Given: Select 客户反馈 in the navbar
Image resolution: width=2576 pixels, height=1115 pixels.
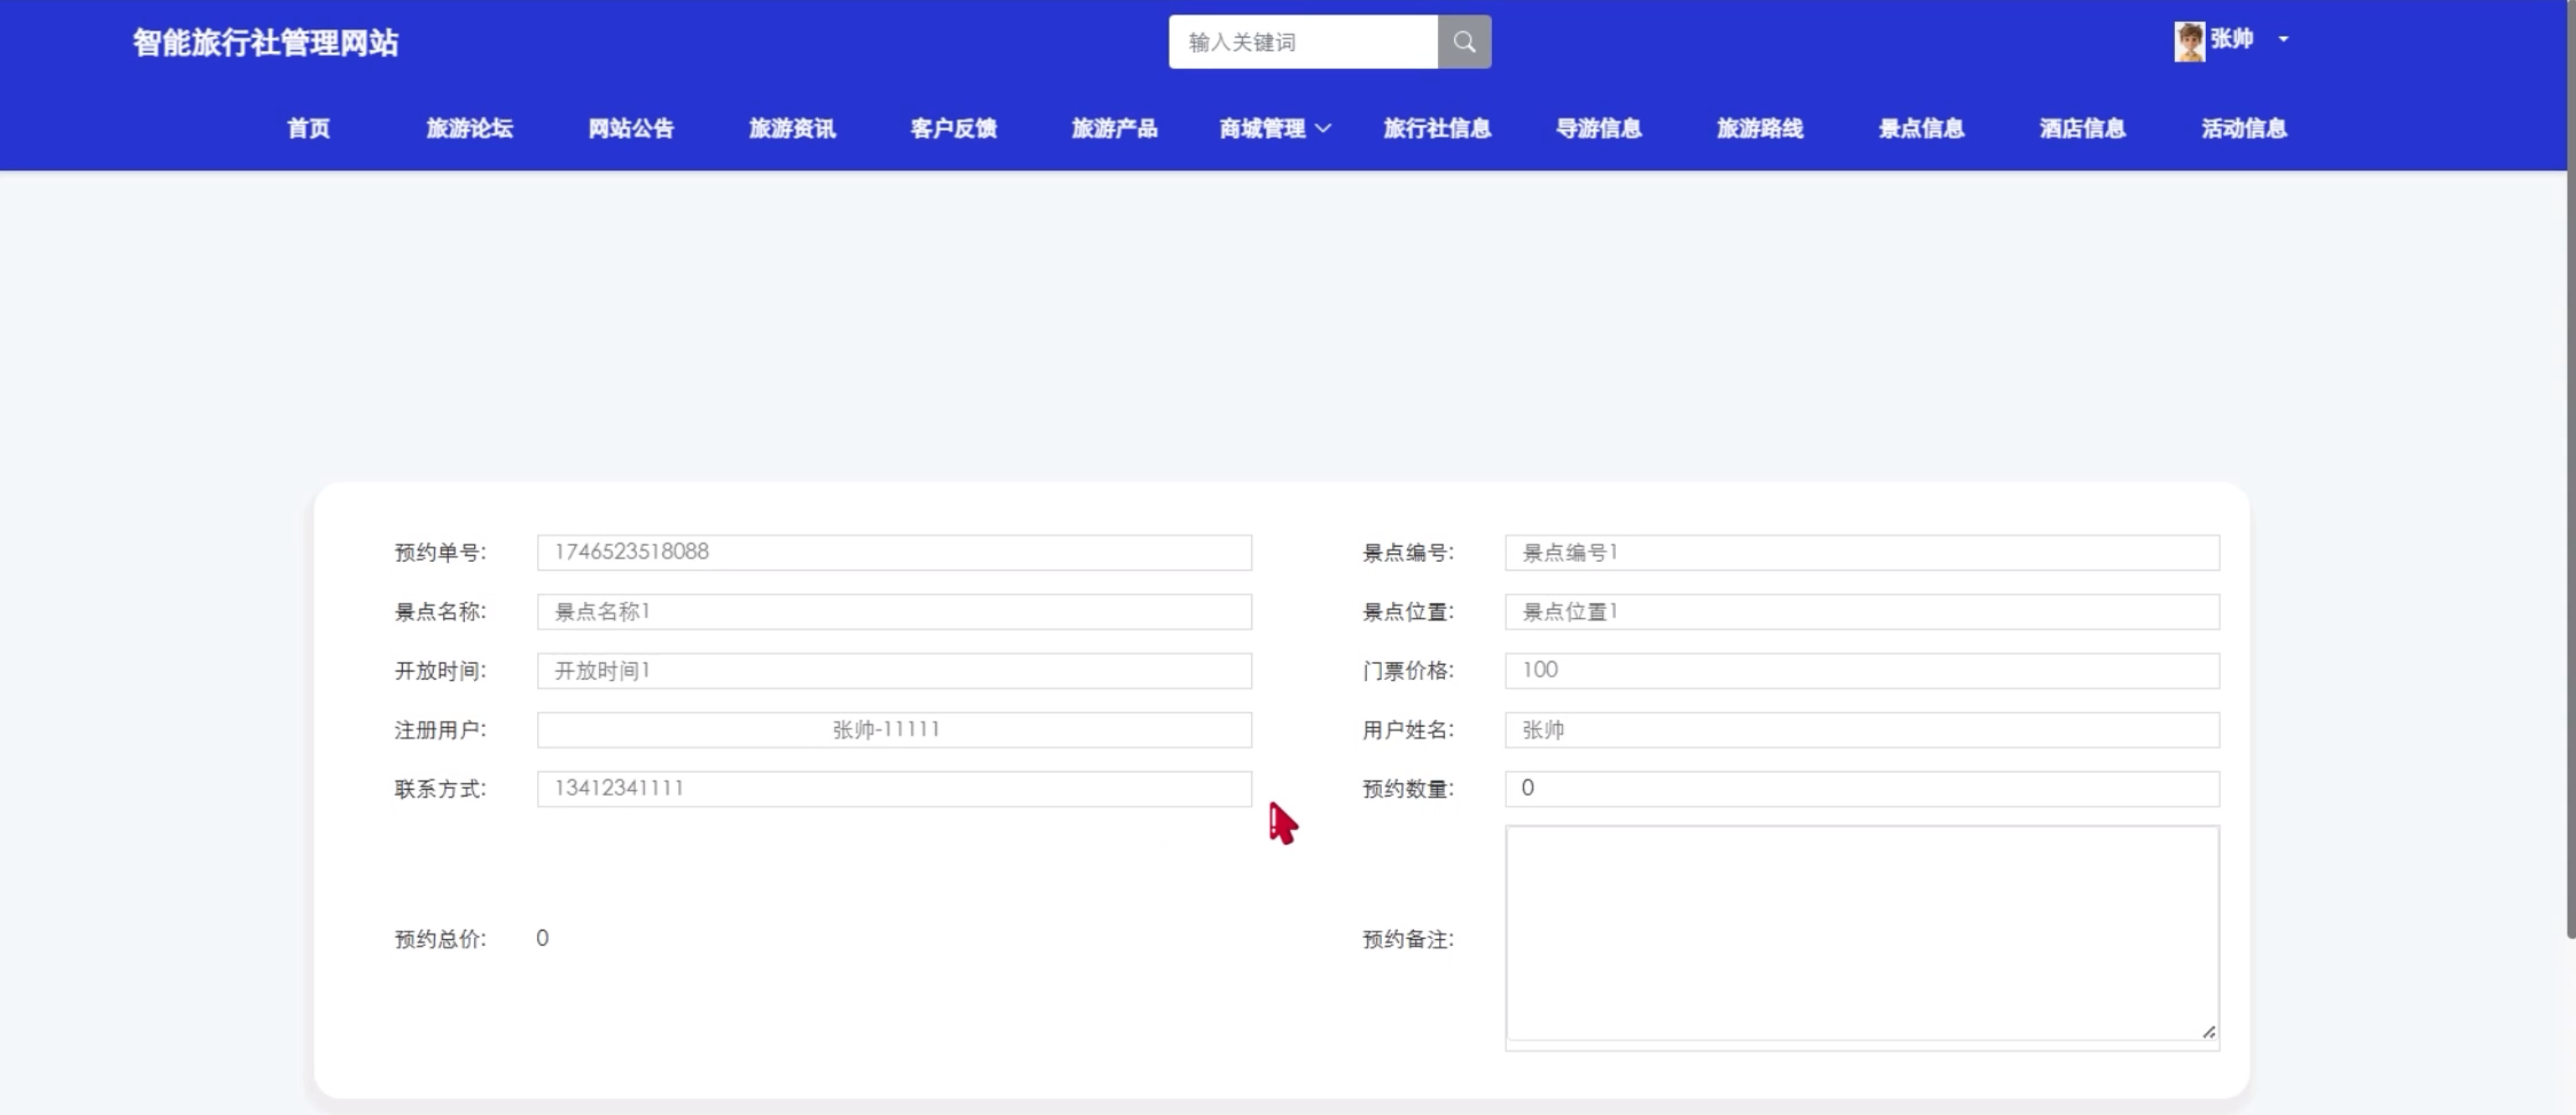Looking at the screenshot, I should 953,129.
